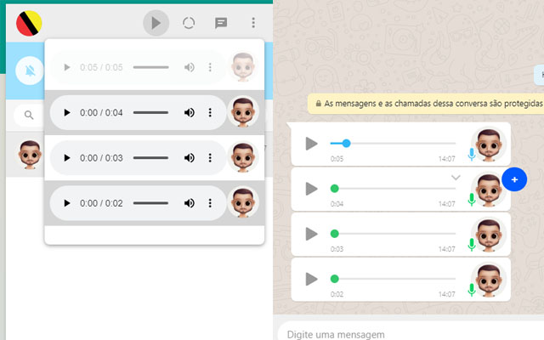Viewport: 544px width, 340px height.
Task: Play the 0:03 audio in popup
Action: click(66, 157)
